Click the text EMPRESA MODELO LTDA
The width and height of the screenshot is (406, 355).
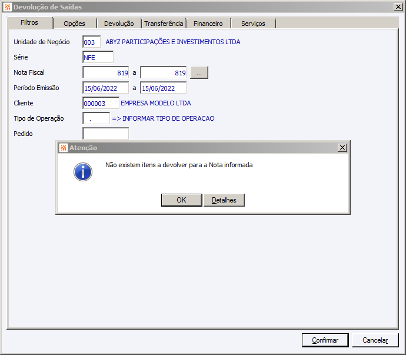(x=156, y=103)
